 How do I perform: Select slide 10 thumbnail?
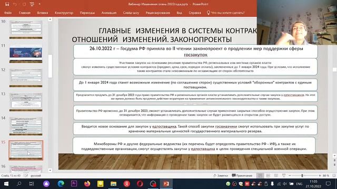26,29
